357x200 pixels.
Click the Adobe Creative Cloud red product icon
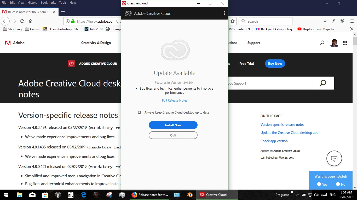coord(71,64)
